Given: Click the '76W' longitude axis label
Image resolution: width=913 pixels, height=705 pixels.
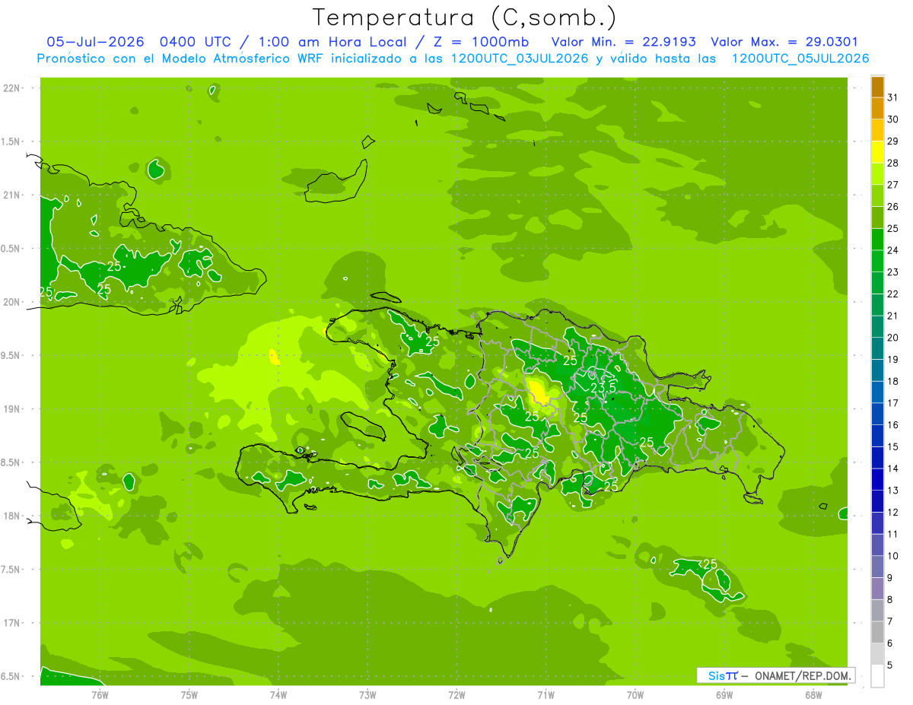Looking at the screenshot, I should (100, 695).
